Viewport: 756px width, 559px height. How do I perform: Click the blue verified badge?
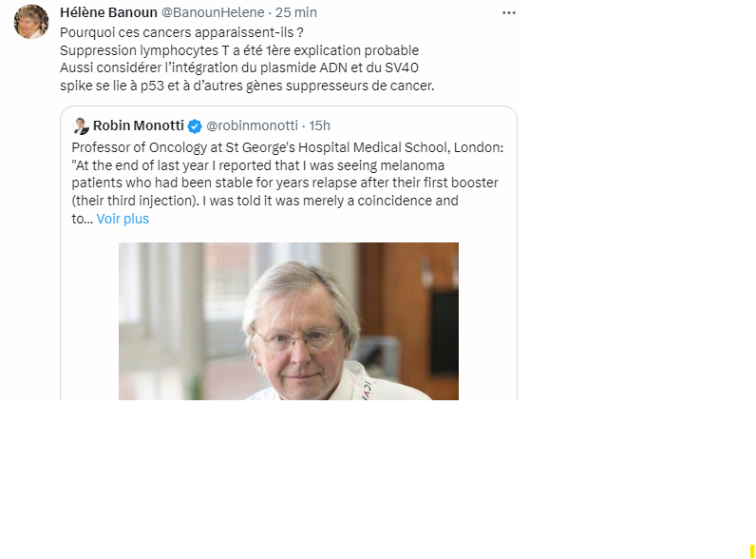[x=195, y=125]
